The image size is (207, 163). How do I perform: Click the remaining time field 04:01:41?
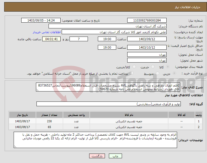[x=51, y=39]
